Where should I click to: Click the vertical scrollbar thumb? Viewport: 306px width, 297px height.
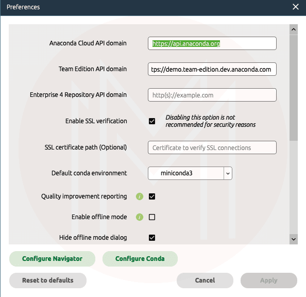tap(294, 88)
